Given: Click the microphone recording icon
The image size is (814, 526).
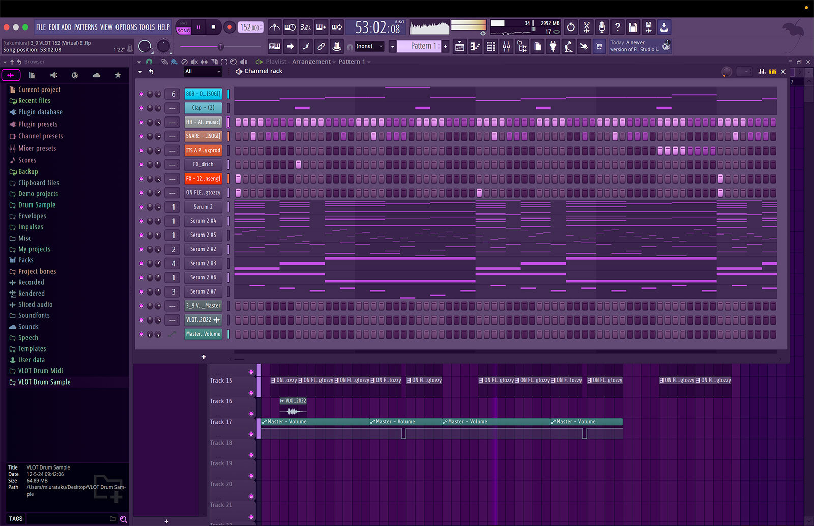Looking at the screenshot, I should (x=602, y=27).
